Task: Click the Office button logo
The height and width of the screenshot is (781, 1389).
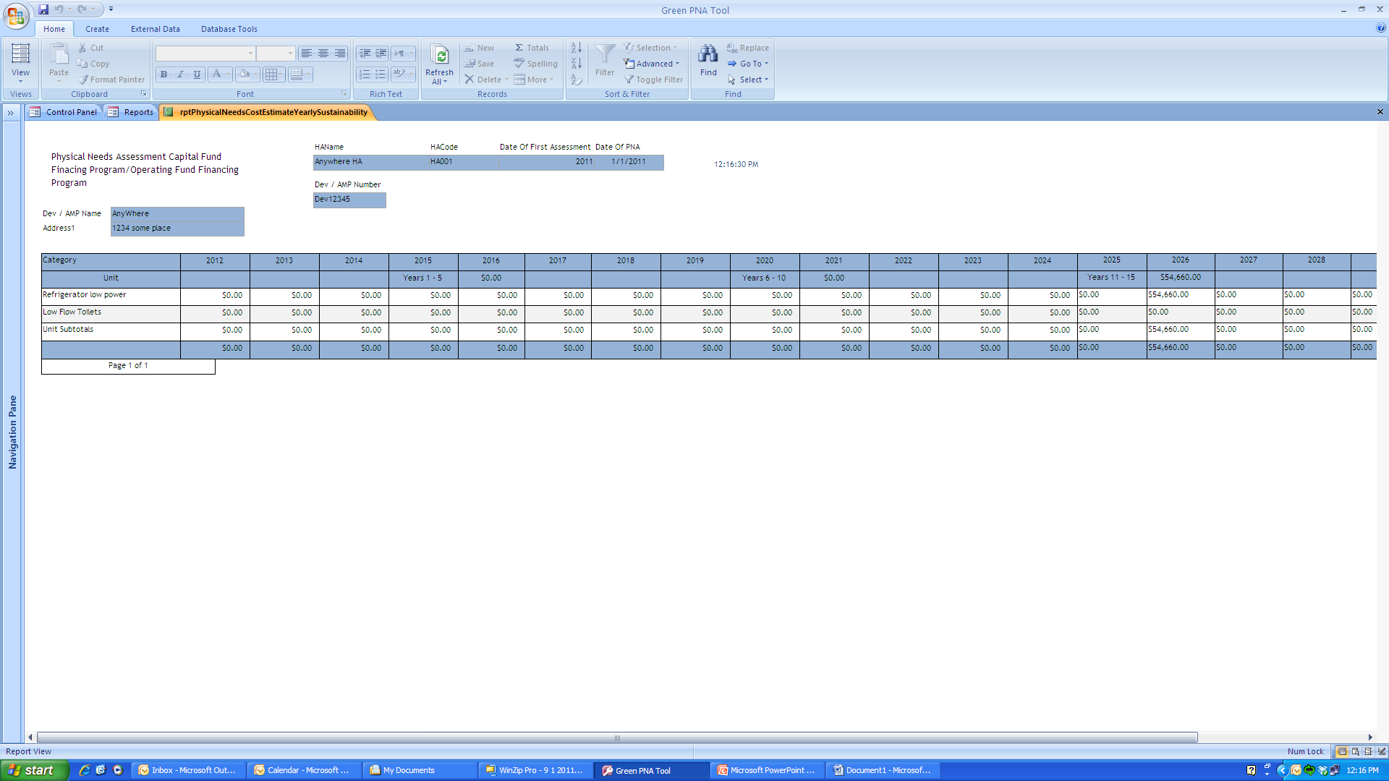Action: pos(15,15)
